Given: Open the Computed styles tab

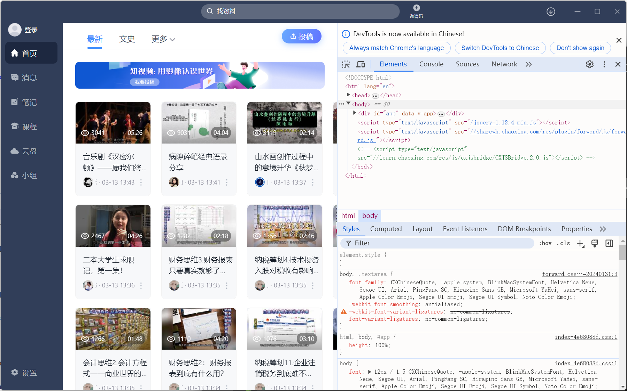Looking at the screenshot, I should [386, 229].
